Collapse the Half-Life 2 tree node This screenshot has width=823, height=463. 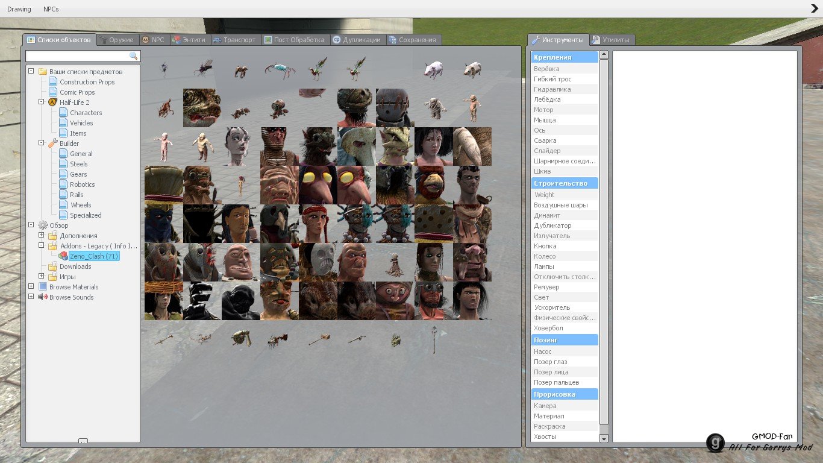(x=41, y=102)
